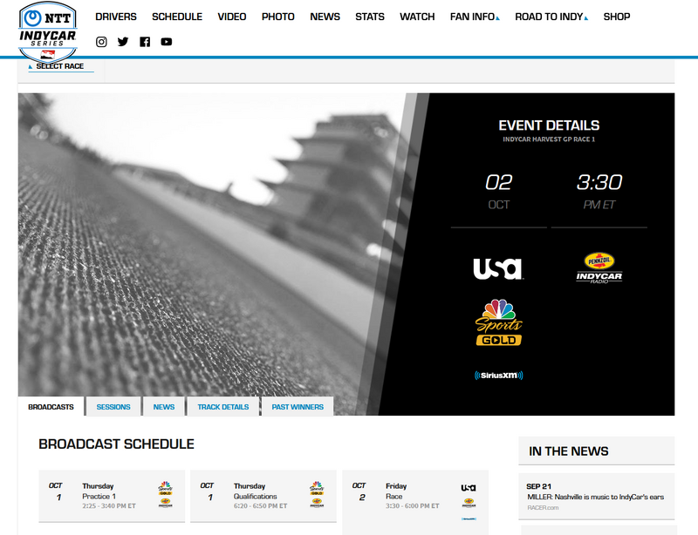Click the RACER.com source label
Image resolution: width=698 pixels, height=535 pixels.
tap(543, 507)
